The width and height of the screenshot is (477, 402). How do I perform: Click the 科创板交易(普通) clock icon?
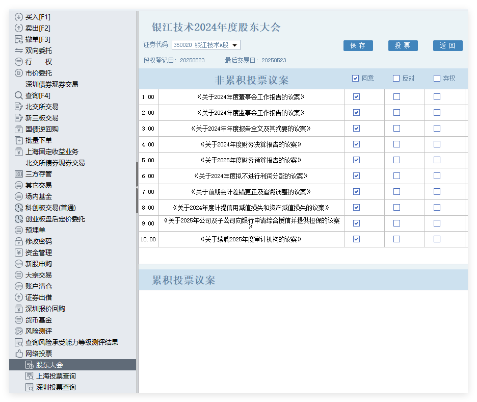pyautogui.click(x=19, y=208)
